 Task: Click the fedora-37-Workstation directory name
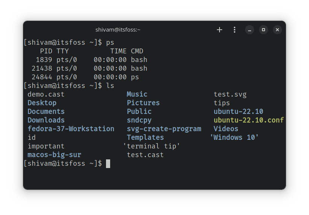[71, 129]
